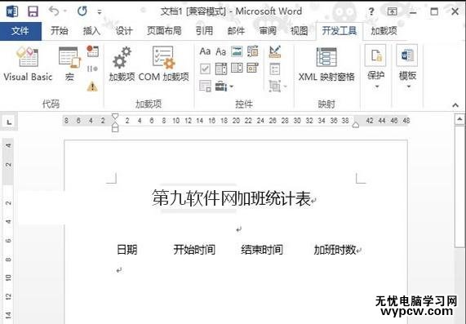The height and width of the screenshot is (324, 466).
Task: Click the tab stop selector
Action: tap(9, 122)
